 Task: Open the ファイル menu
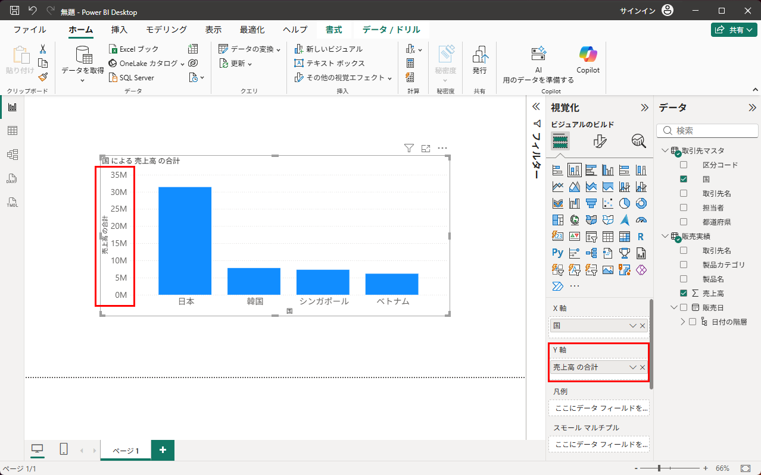(x=30, y=30)
